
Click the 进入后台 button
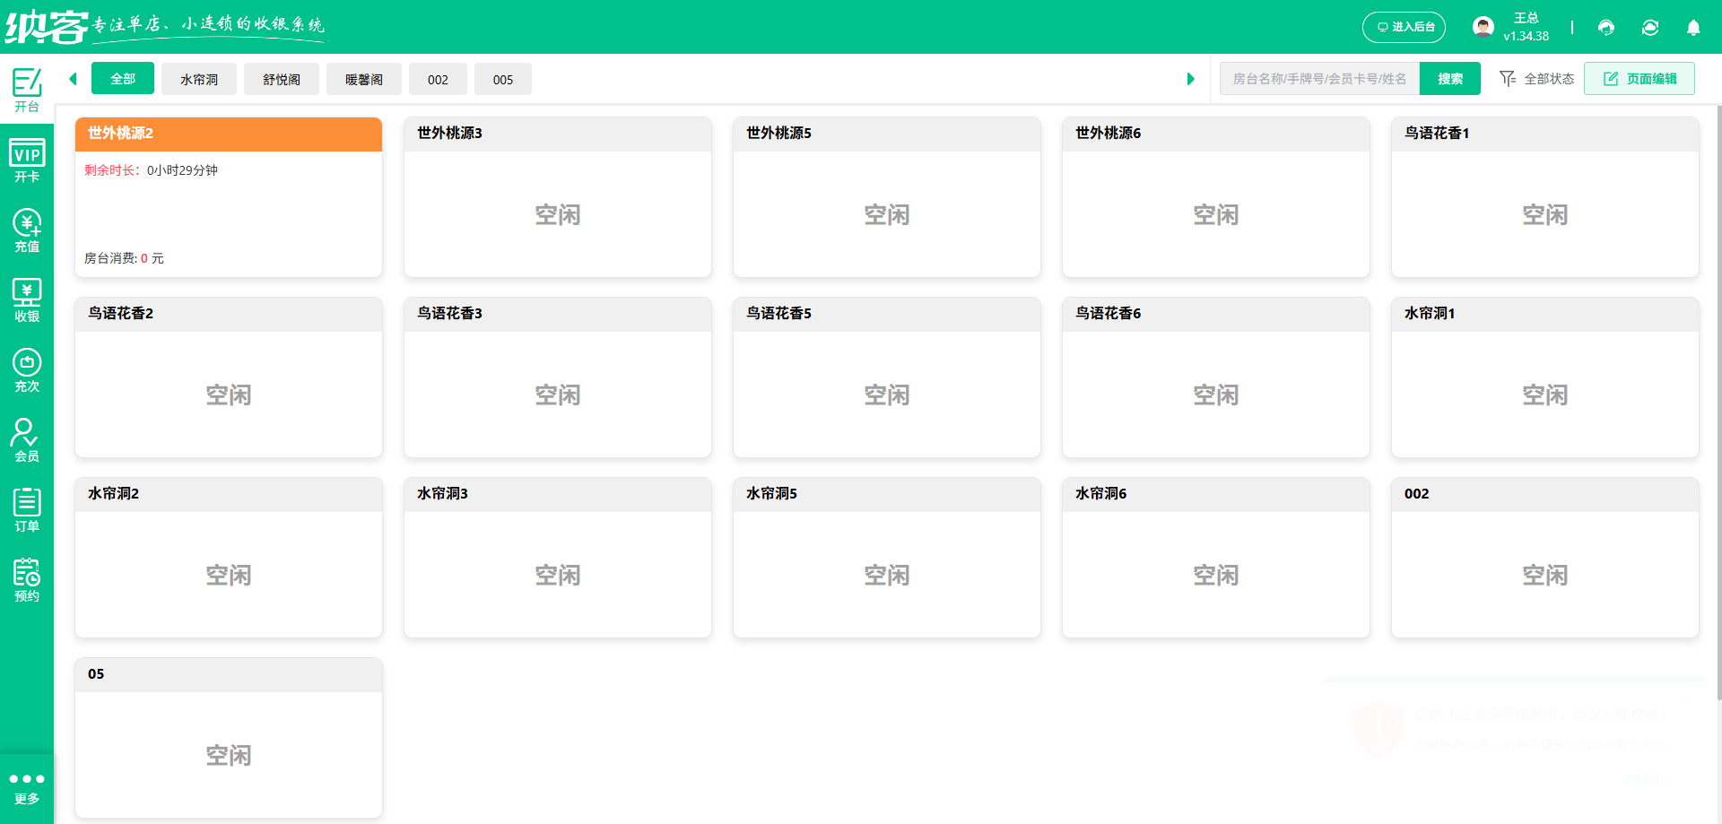1404,27
